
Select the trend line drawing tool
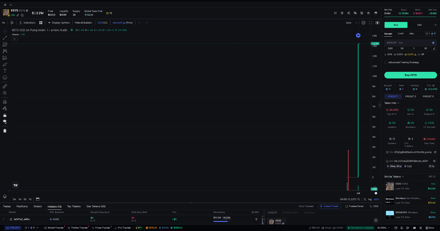pos(5,38)
